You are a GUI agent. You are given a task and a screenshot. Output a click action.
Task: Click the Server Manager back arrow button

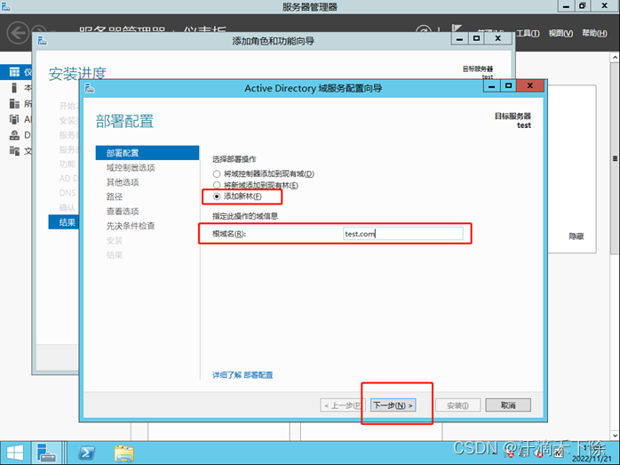[18, 32]
